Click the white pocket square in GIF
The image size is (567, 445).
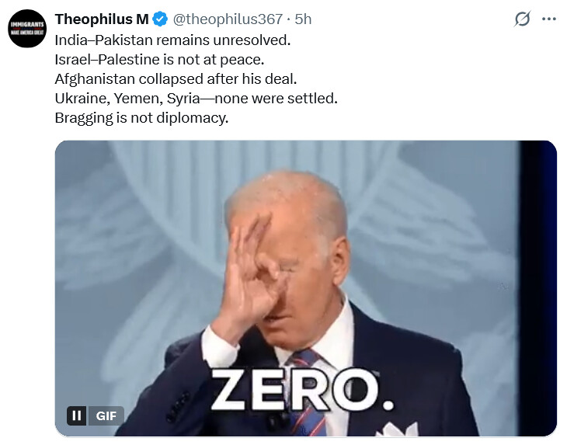pyautogui.click(x=398, y=429)
